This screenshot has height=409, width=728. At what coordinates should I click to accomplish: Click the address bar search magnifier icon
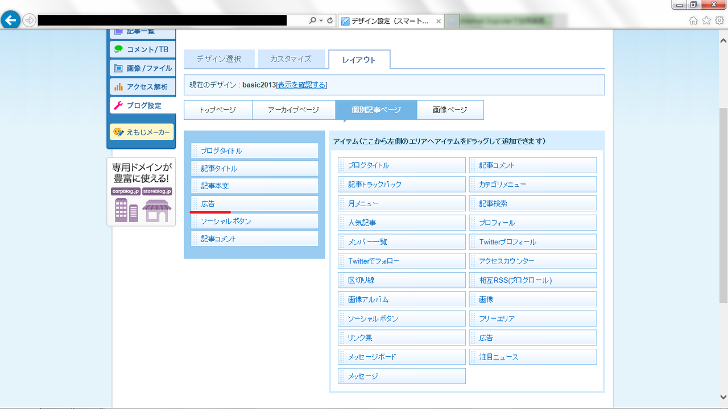[312, 20]
